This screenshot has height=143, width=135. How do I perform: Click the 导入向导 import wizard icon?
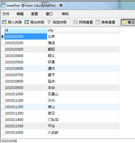[x=4, y=22]
